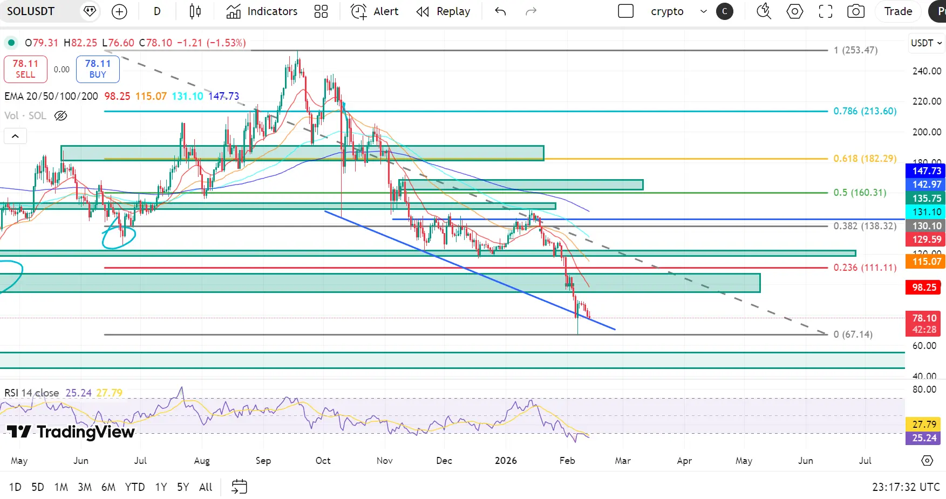Undo the last chart action

[x=500, y=11]
